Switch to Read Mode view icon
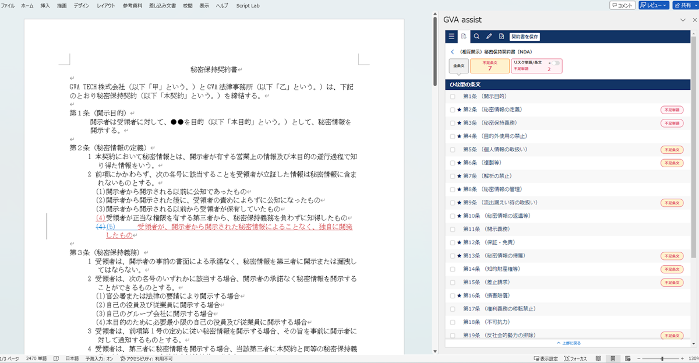Screen dimensions: 699x363 point(599,358)
